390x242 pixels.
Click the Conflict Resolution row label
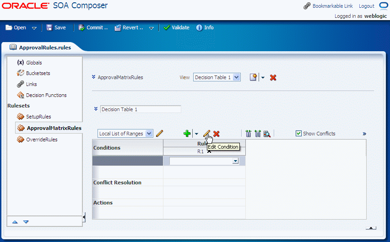[117, 183]
